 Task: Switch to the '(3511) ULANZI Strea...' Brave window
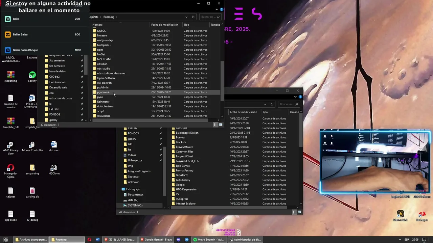pos(119,240)
